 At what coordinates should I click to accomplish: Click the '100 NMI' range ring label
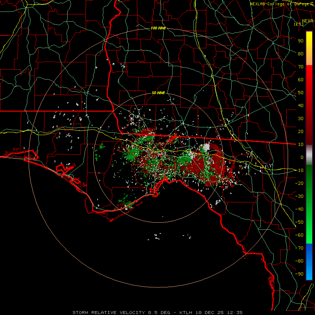158,28
